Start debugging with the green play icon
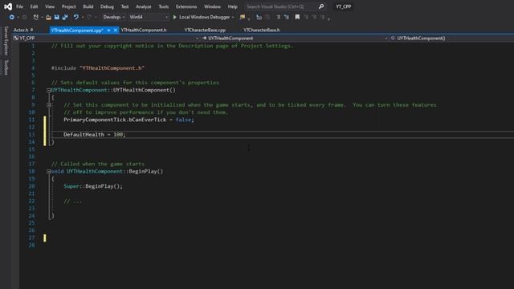Screen dimensions: 514x289 pyautogui.click(x=175, y=17)
